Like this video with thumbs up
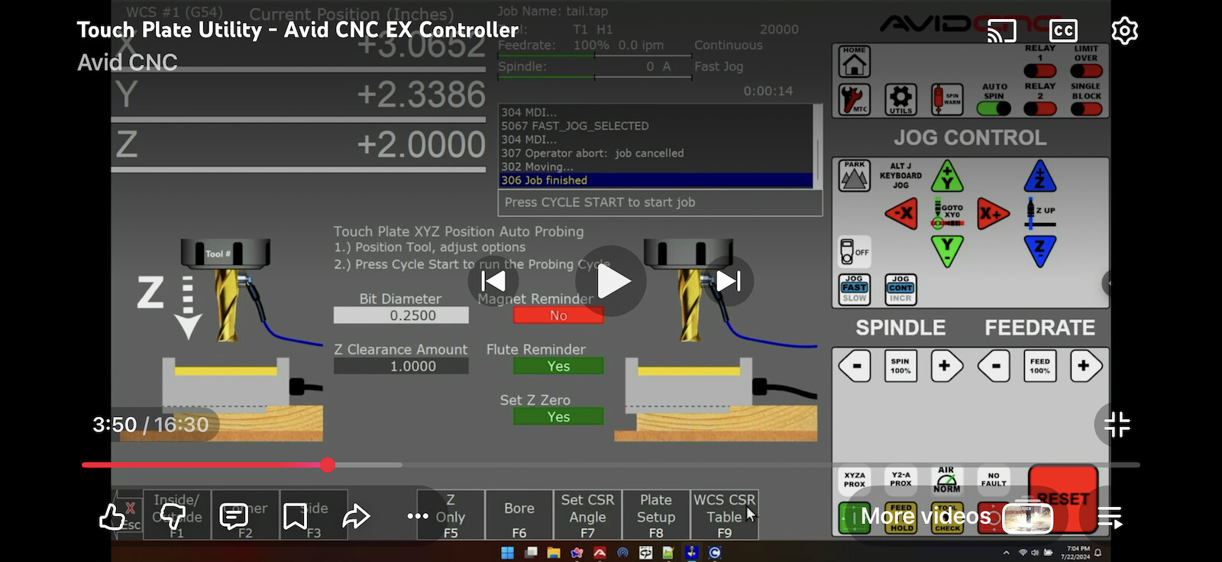The image size is (1222, 562). click(x=112, y=516)
